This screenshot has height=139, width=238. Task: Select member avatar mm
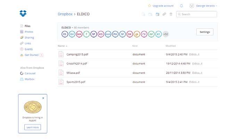click(x=108, y=34)
